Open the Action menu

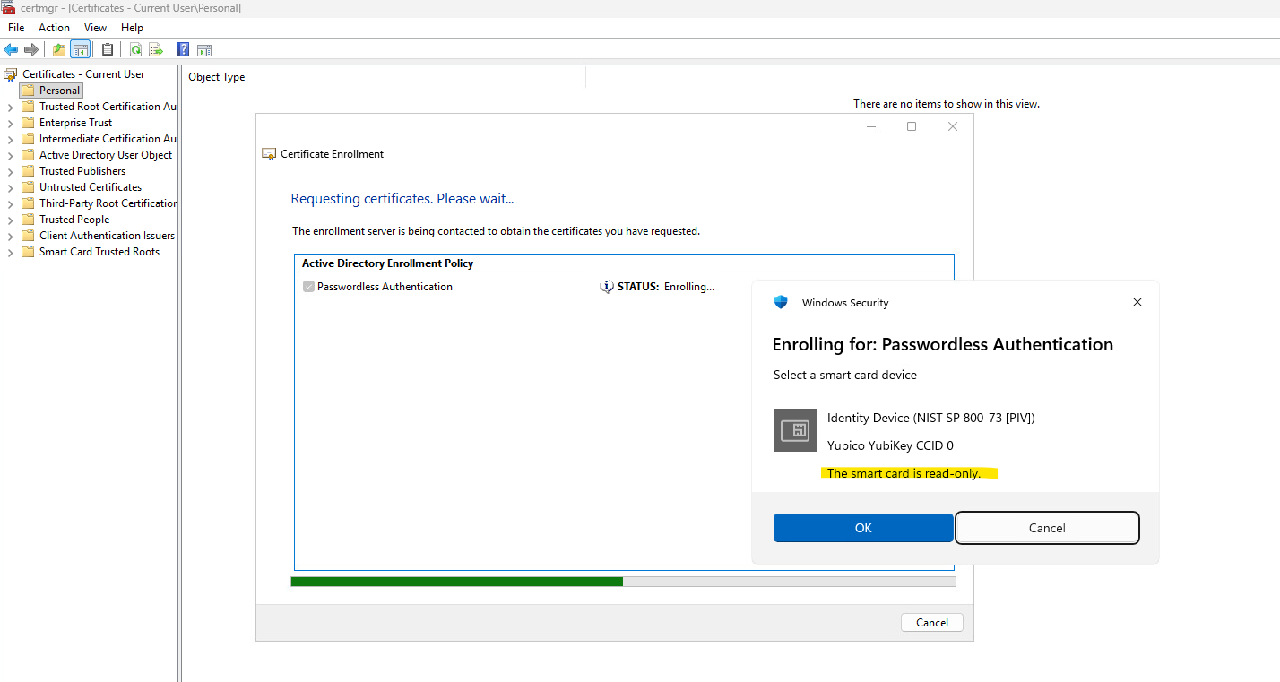point(54,28)
